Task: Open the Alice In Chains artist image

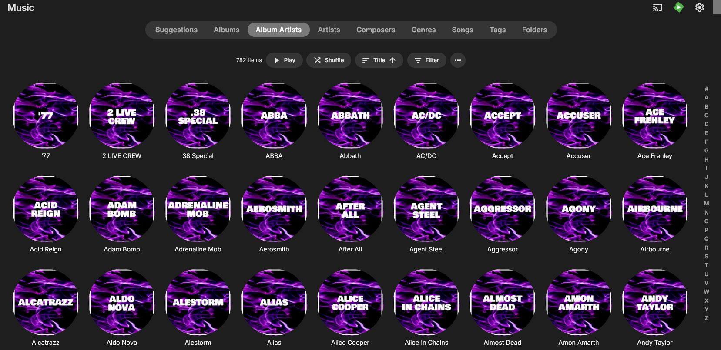Action: [426, 302]
